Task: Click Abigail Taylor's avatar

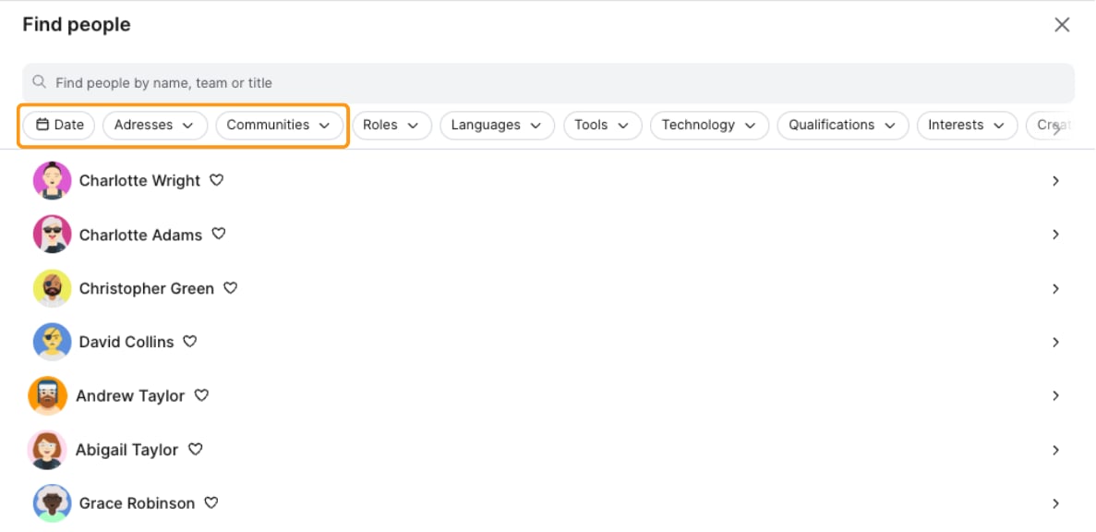Action: [x=47, y=450]
